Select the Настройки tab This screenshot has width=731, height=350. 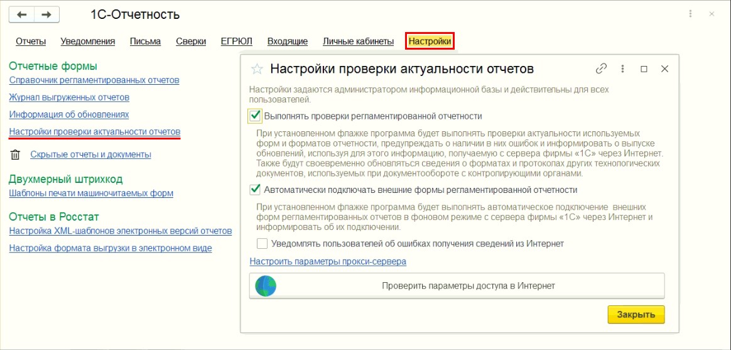tap(430, 41)
